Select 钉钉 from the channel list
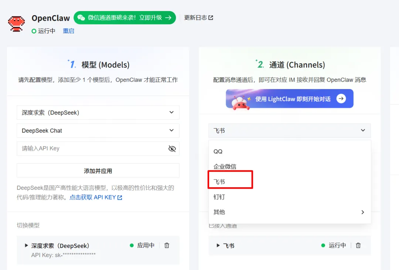The width and height of the screenshot is (399, 270). tap(290, 197)
